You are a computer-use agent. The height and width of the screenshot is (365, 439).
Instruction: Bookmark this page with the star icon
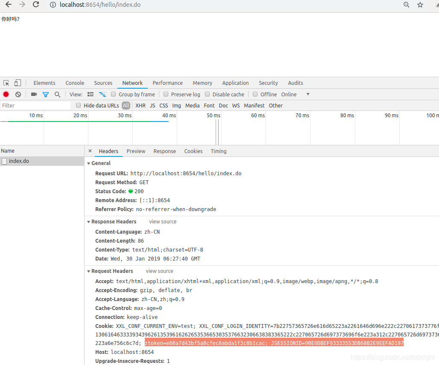420,5
